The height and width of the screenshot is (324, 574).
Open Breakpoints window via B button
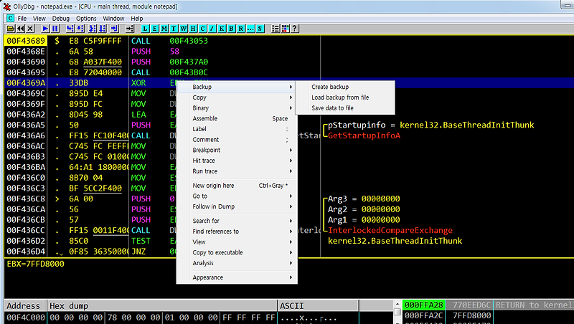[231, 29]
